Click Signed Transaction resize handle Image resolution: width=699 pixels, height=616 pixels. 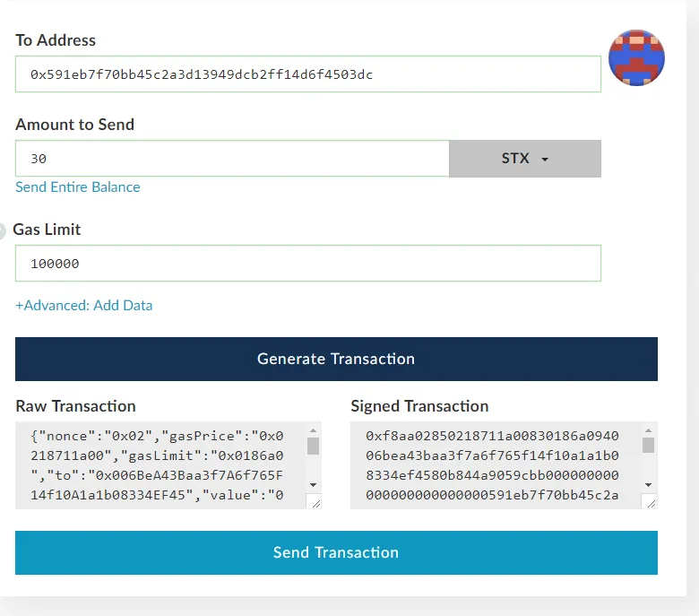coord(651,503)
